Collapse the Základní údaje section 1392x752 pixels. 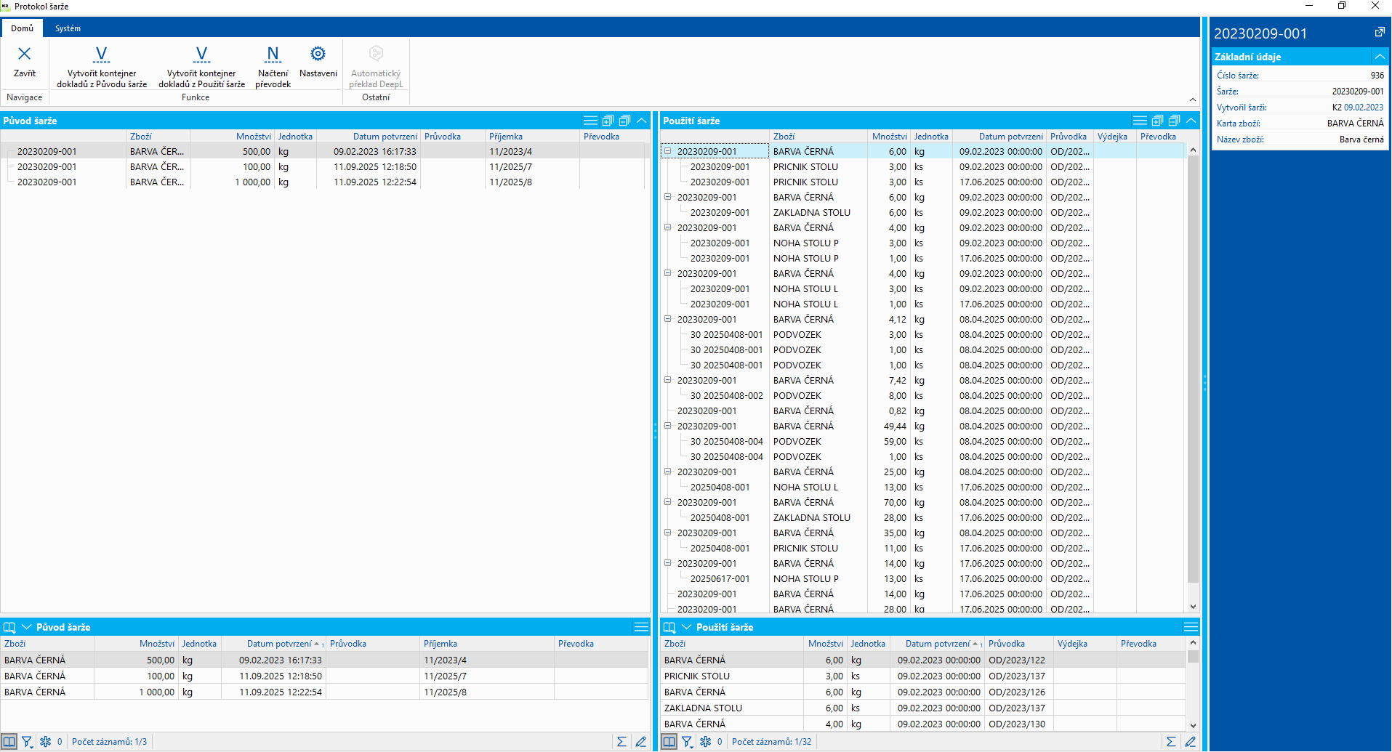(x=1379, y=57)
